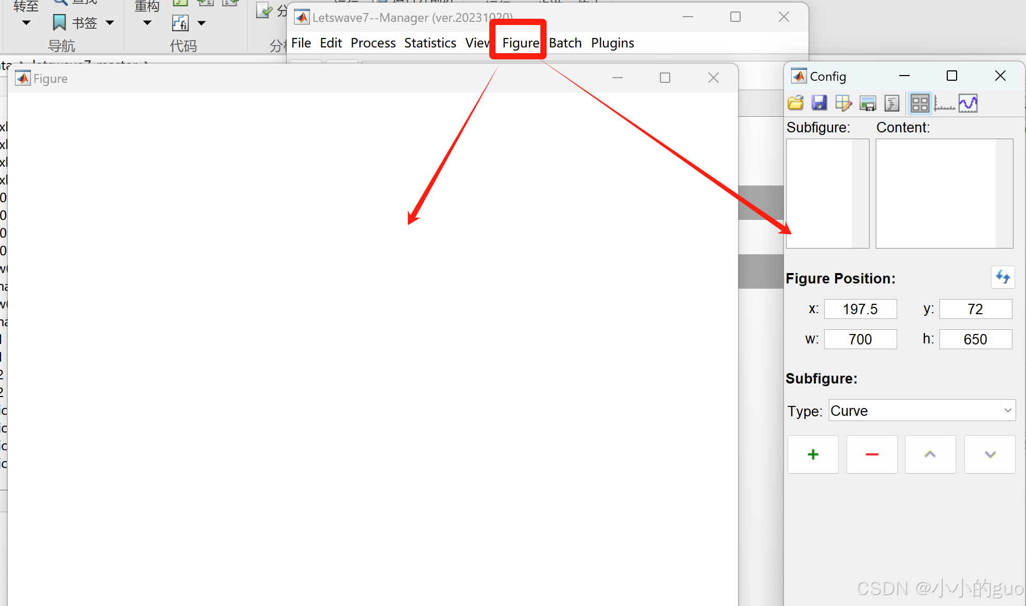Remove a subfigure with the red minus button
1026x606 pixels.
[x=872, y=454]
